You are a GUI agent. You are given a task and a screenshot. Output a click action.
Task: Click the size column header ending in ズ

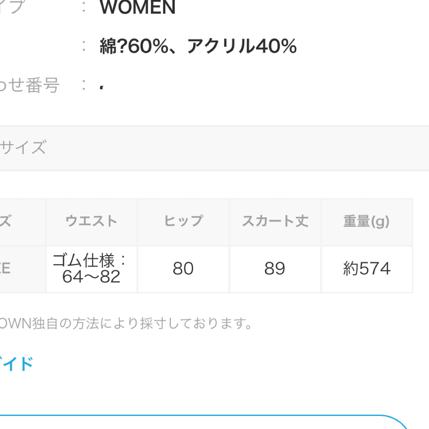click(x=6, y=221)
